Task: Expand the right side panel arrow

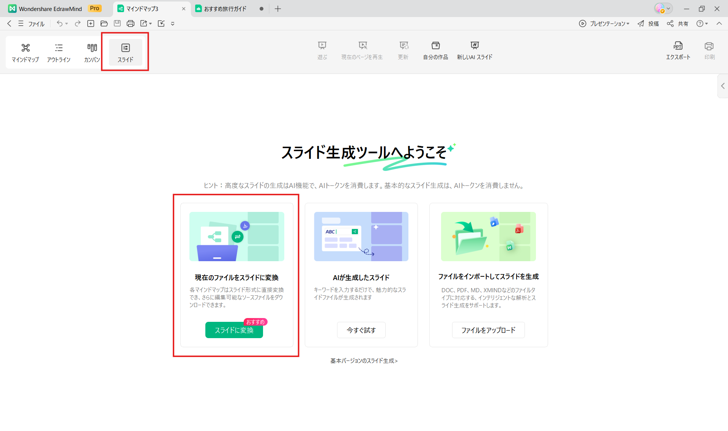Action: pyautogui.click(x=723, y=86)
